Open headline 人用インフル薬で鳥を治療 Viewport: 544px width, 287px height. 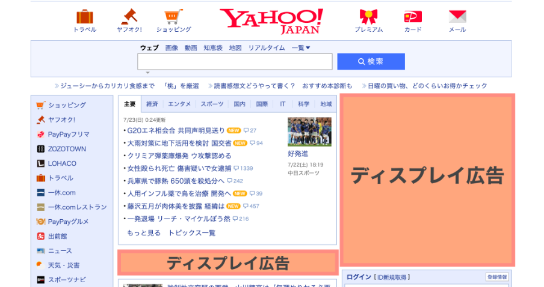pyautogui.click(x=179, y=193)
